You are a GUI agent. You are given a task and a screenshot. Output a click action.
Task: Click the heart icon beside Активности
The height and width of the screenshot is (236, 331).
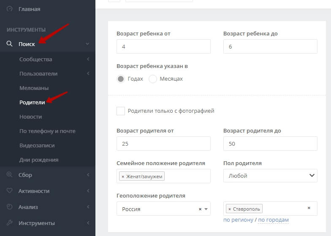click(10, 191)
